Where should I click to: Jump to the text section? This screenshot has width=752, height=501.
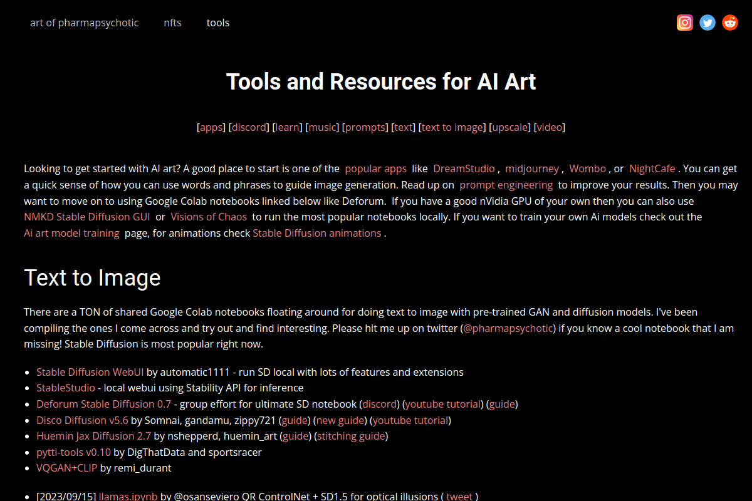coord(404,127)
